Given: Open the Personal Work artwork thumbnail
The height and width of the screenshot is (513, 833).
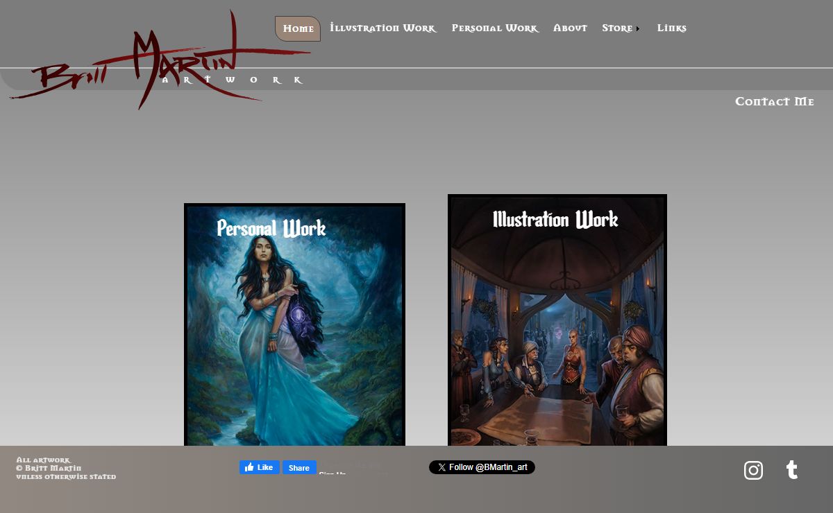Looking at the screenshot, I should click(294, 324).
